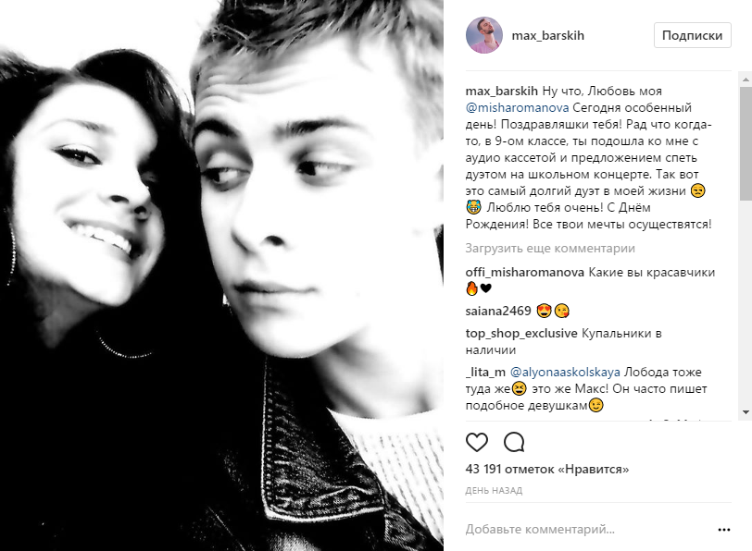
Task: Open top_shop_exclusive commenter profile
Action: pos(521,334)
